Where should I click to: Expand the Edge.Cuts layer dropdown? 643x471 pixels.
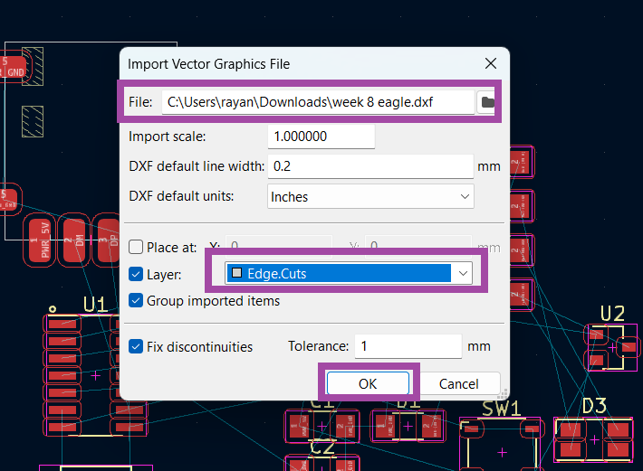463,273
